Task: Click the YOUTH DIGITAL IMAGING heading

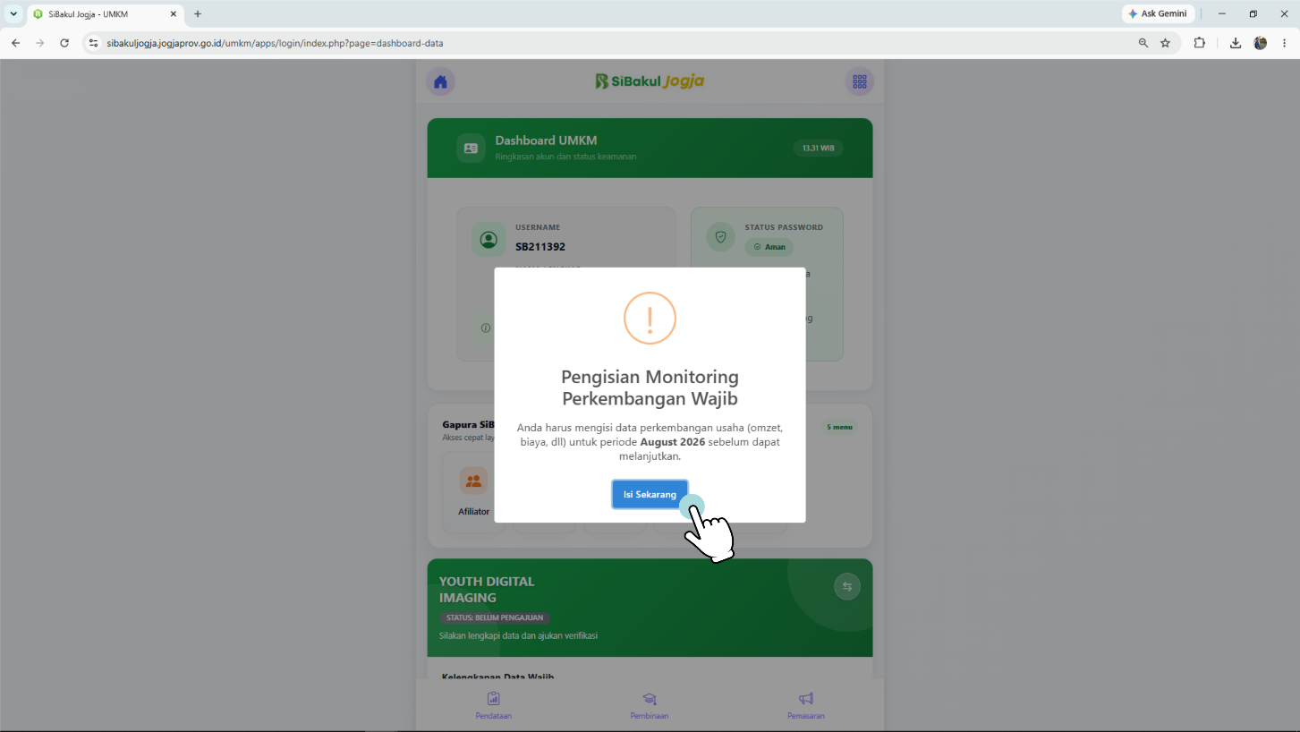Action: [487, 590]
